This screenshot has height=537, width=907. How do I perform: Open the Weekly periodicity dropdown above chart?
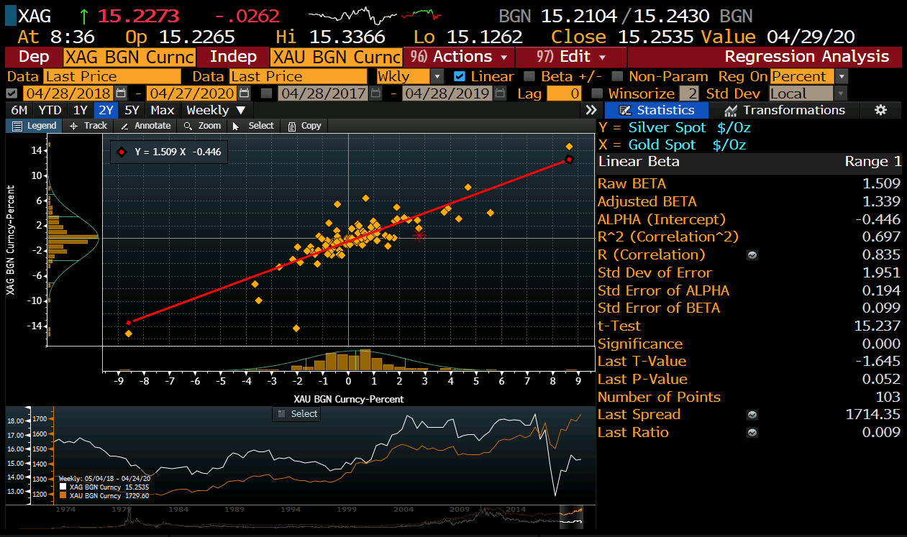coord(216,110)
